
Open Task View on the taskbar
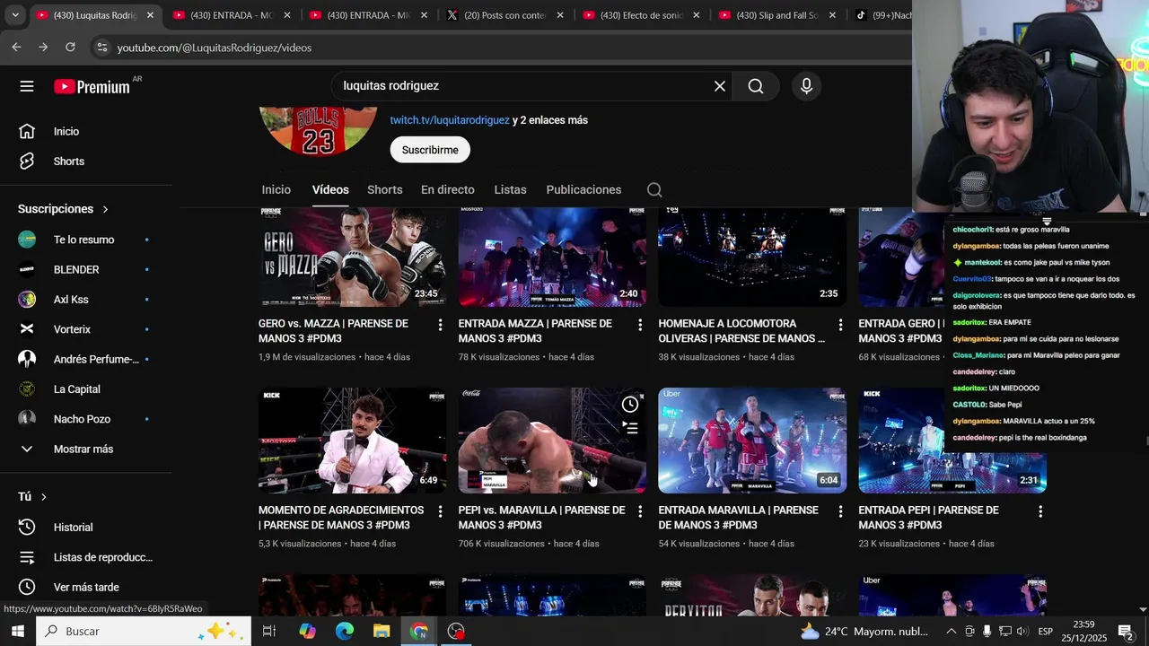tap(268, 632)
